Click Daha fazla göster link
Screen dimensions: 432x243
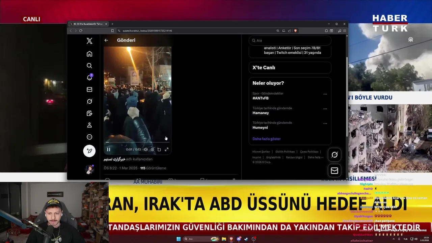coord(267,139)
